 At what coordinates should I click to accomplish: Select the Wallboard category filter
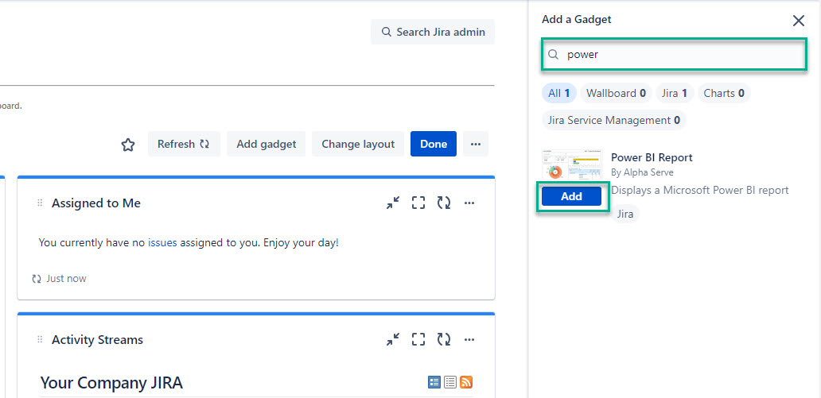(x=615, y=93)
